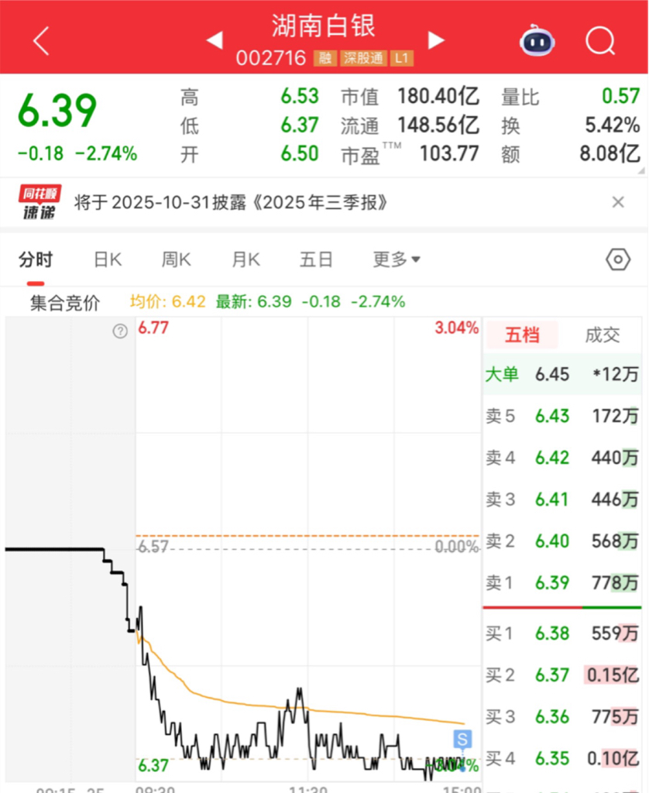This screenshot has height=793, width=649.
Task: Go to previous stock with left triangle
Action: [x=215, y=40]
